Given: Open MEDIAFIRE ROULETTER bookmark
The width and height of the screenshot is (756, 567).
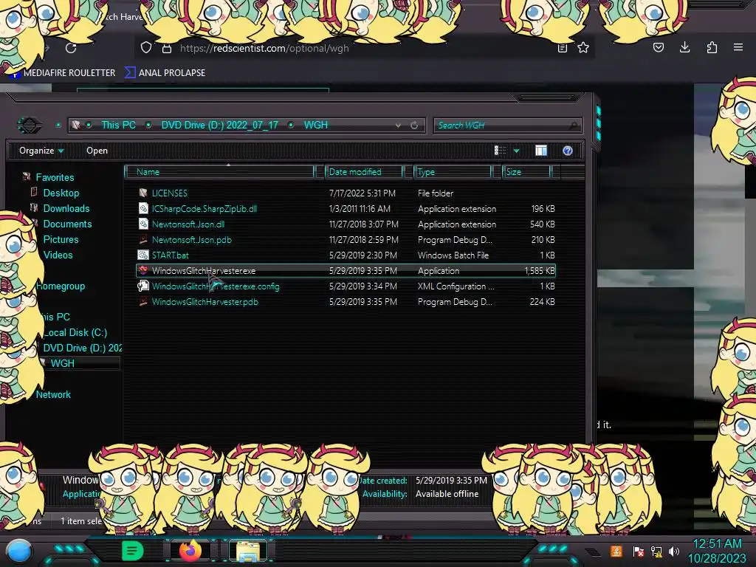Looking at the screenshot, I should (x=63, y=73).
